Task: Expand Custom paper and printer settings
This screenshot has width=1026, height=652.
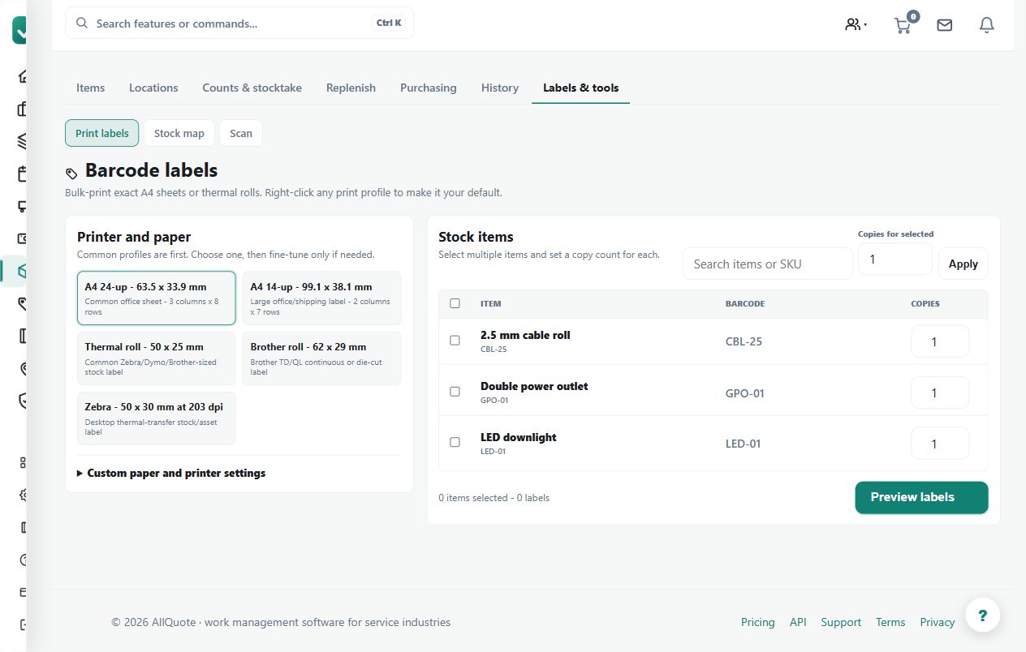Action: (171, 473)
